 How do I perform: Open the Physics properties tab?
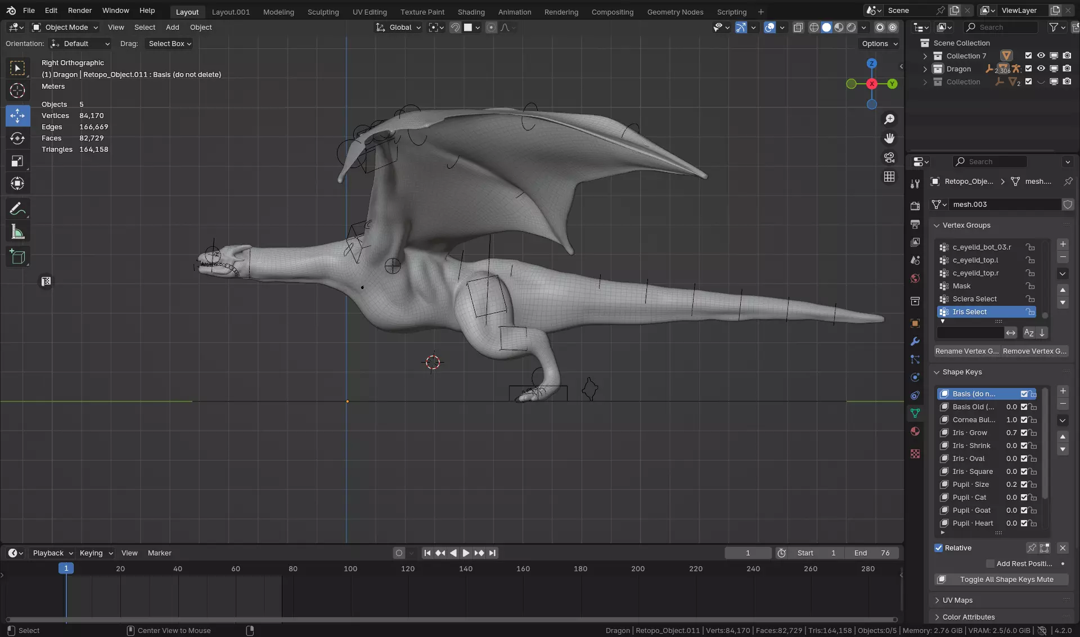[915, 377]
